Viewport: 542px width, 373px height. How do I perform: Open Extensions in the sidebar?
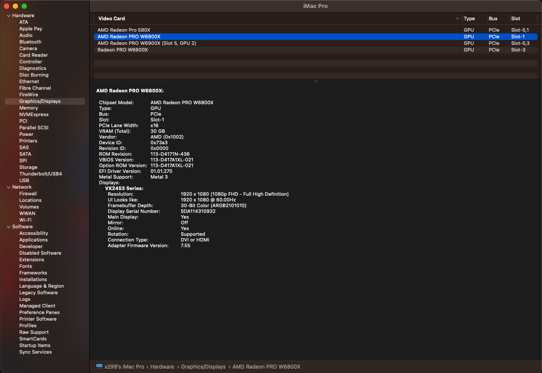point(32,260)
